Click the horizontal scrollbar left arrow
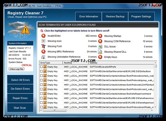This screenshot has height=121, width=166. coord(41,110)
